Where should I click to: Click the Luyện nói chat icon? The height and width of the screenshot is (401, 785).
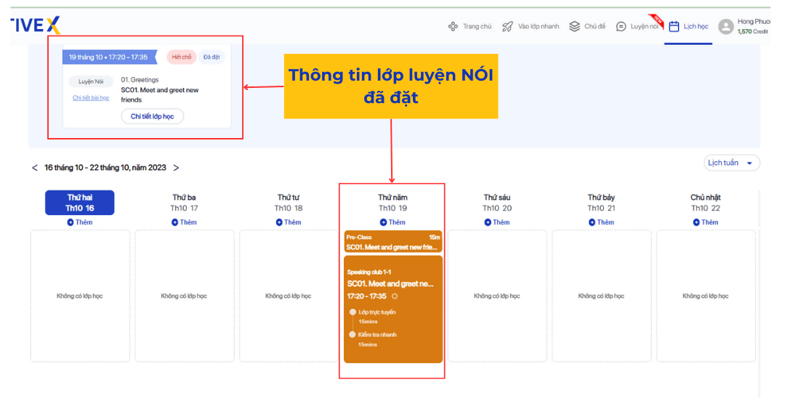[621, 27]
